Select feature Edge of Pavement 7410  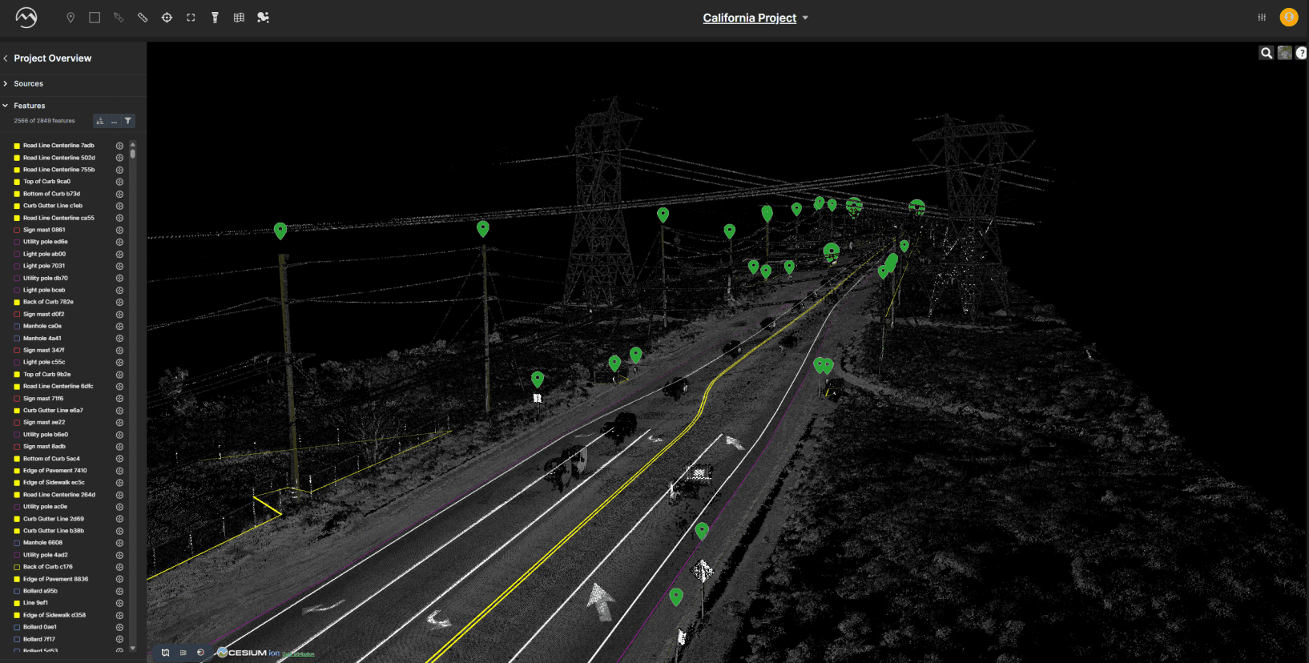[55, 471]
